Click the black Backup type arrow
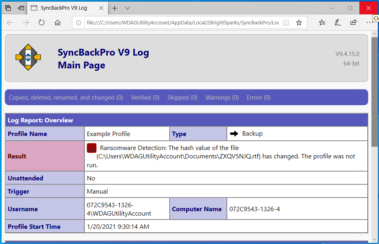The height and width of the screenshot is (244, 379). point(234,134)
